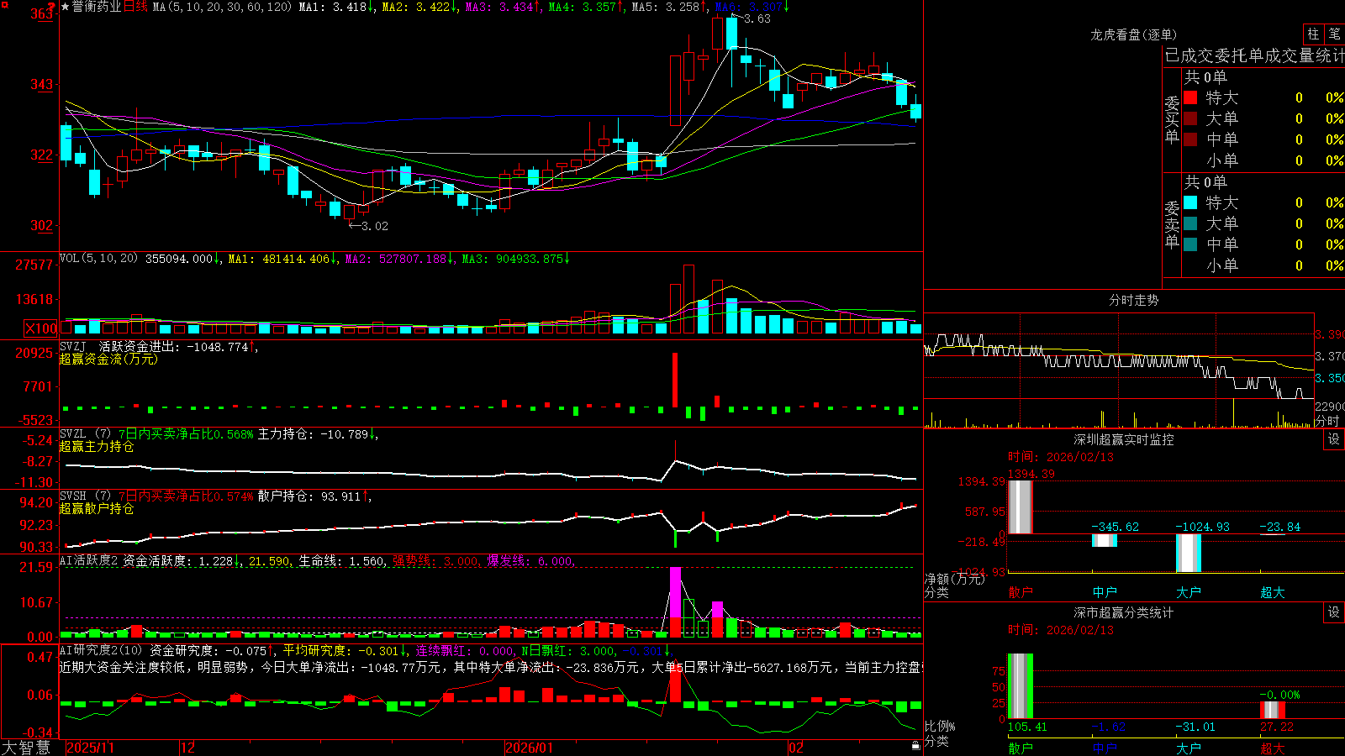Viewport: 1345px width, 756px height.
Task: Click the lock icon on timeline
Action: tap(915, 745)
